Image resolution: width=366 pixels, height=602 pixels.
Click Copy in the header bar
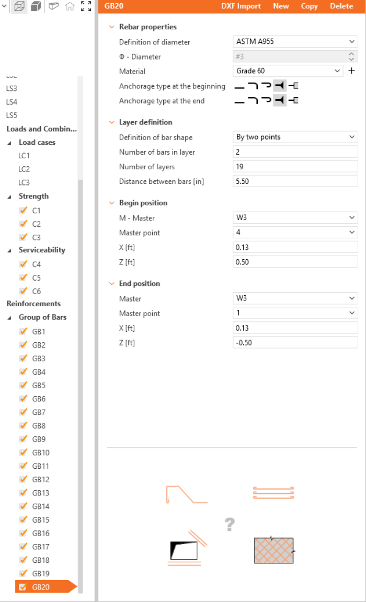pyautogui.click(x=309, y=6)
